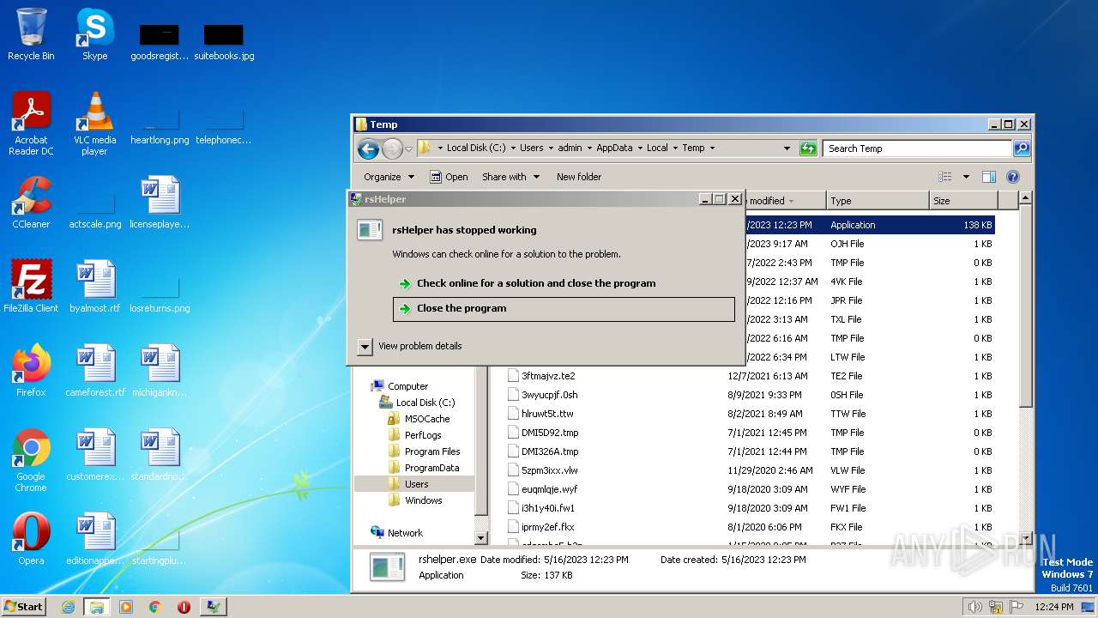Click the arrow after Temp in path

tap(712, 148)
